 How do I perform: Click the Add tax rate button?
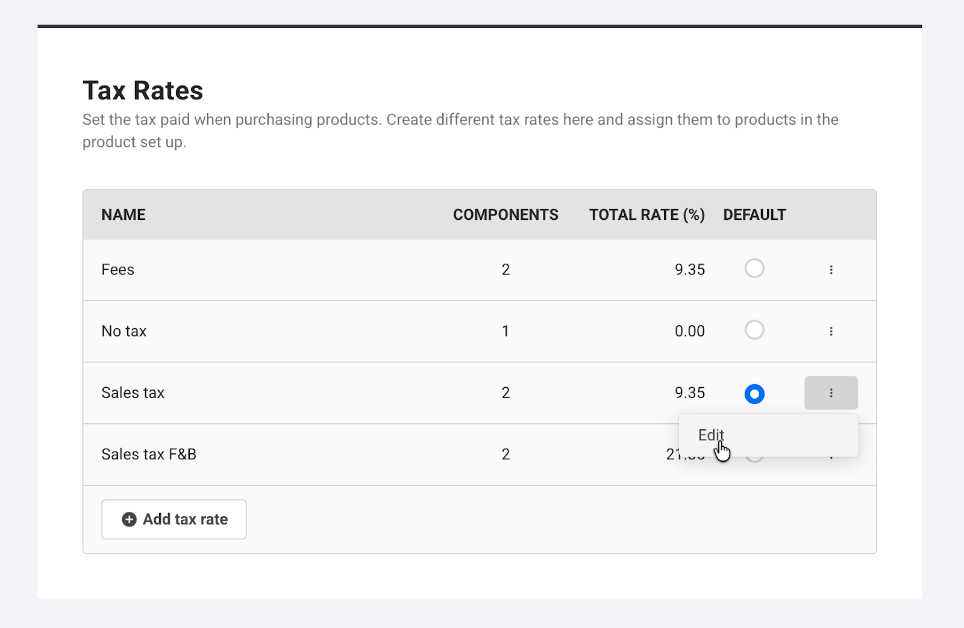[174, 519]
